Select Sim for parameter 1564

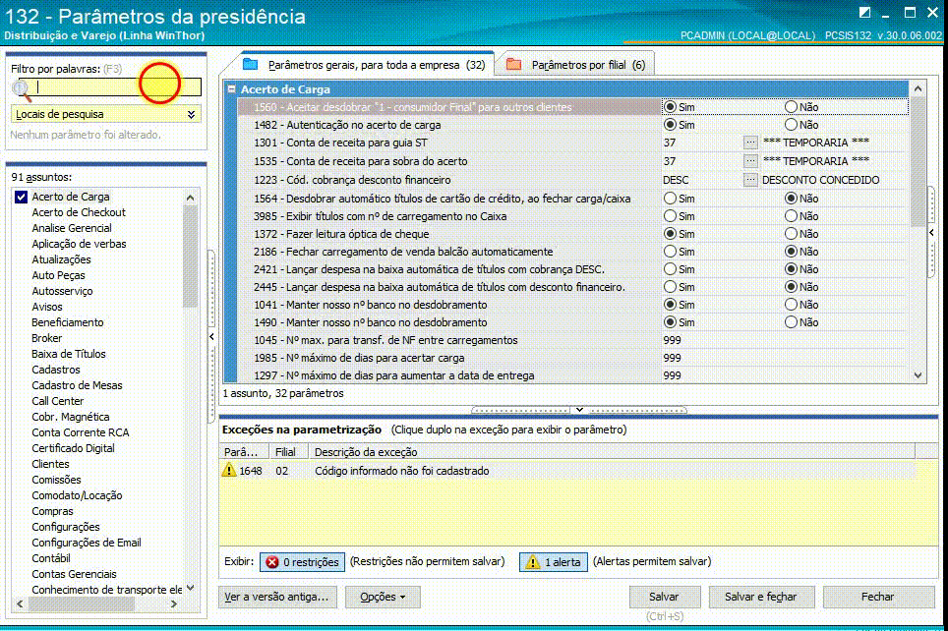tap(670, 199)
